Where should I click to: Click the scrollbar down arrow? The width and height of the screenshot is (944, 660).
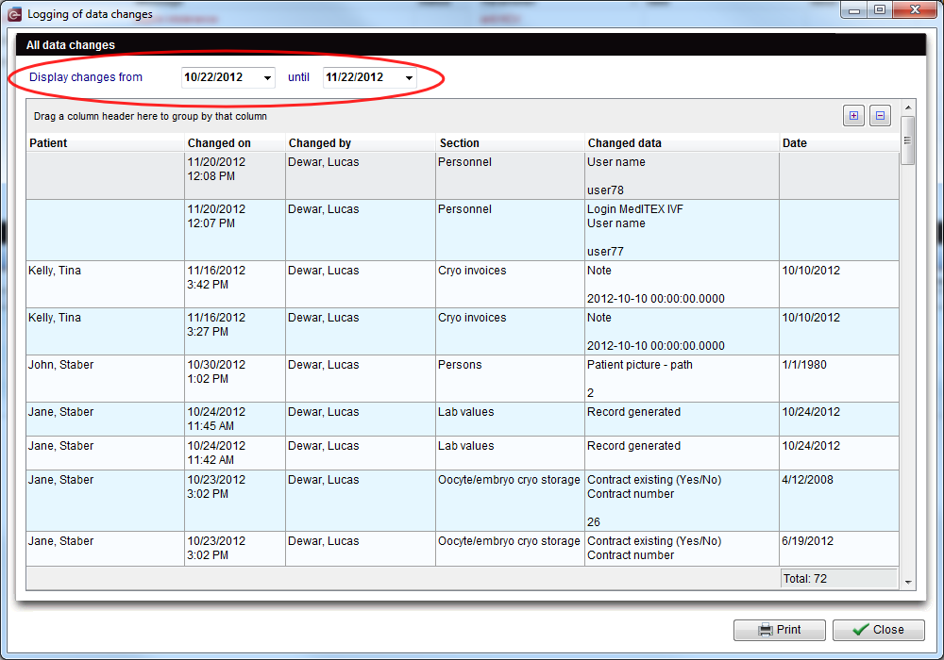click(908, 582)
